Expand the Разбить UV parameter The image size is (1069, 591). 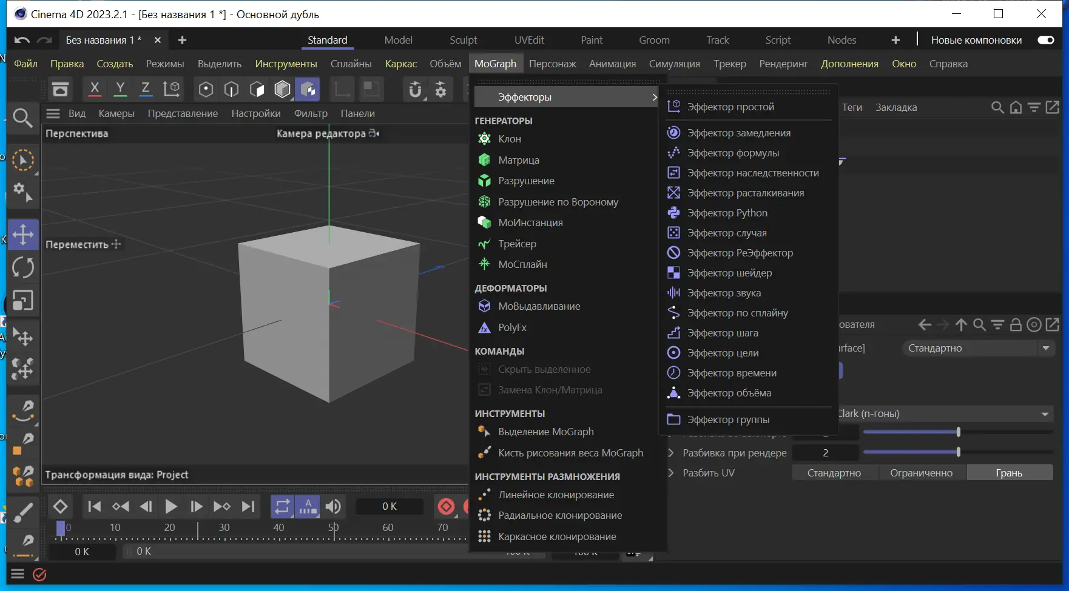[671, 473]
